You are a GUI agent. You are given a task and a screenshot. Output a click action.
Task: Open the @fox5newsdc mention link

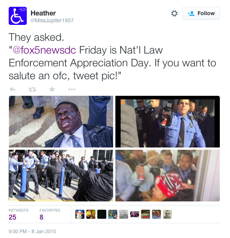tap(44, 50)
